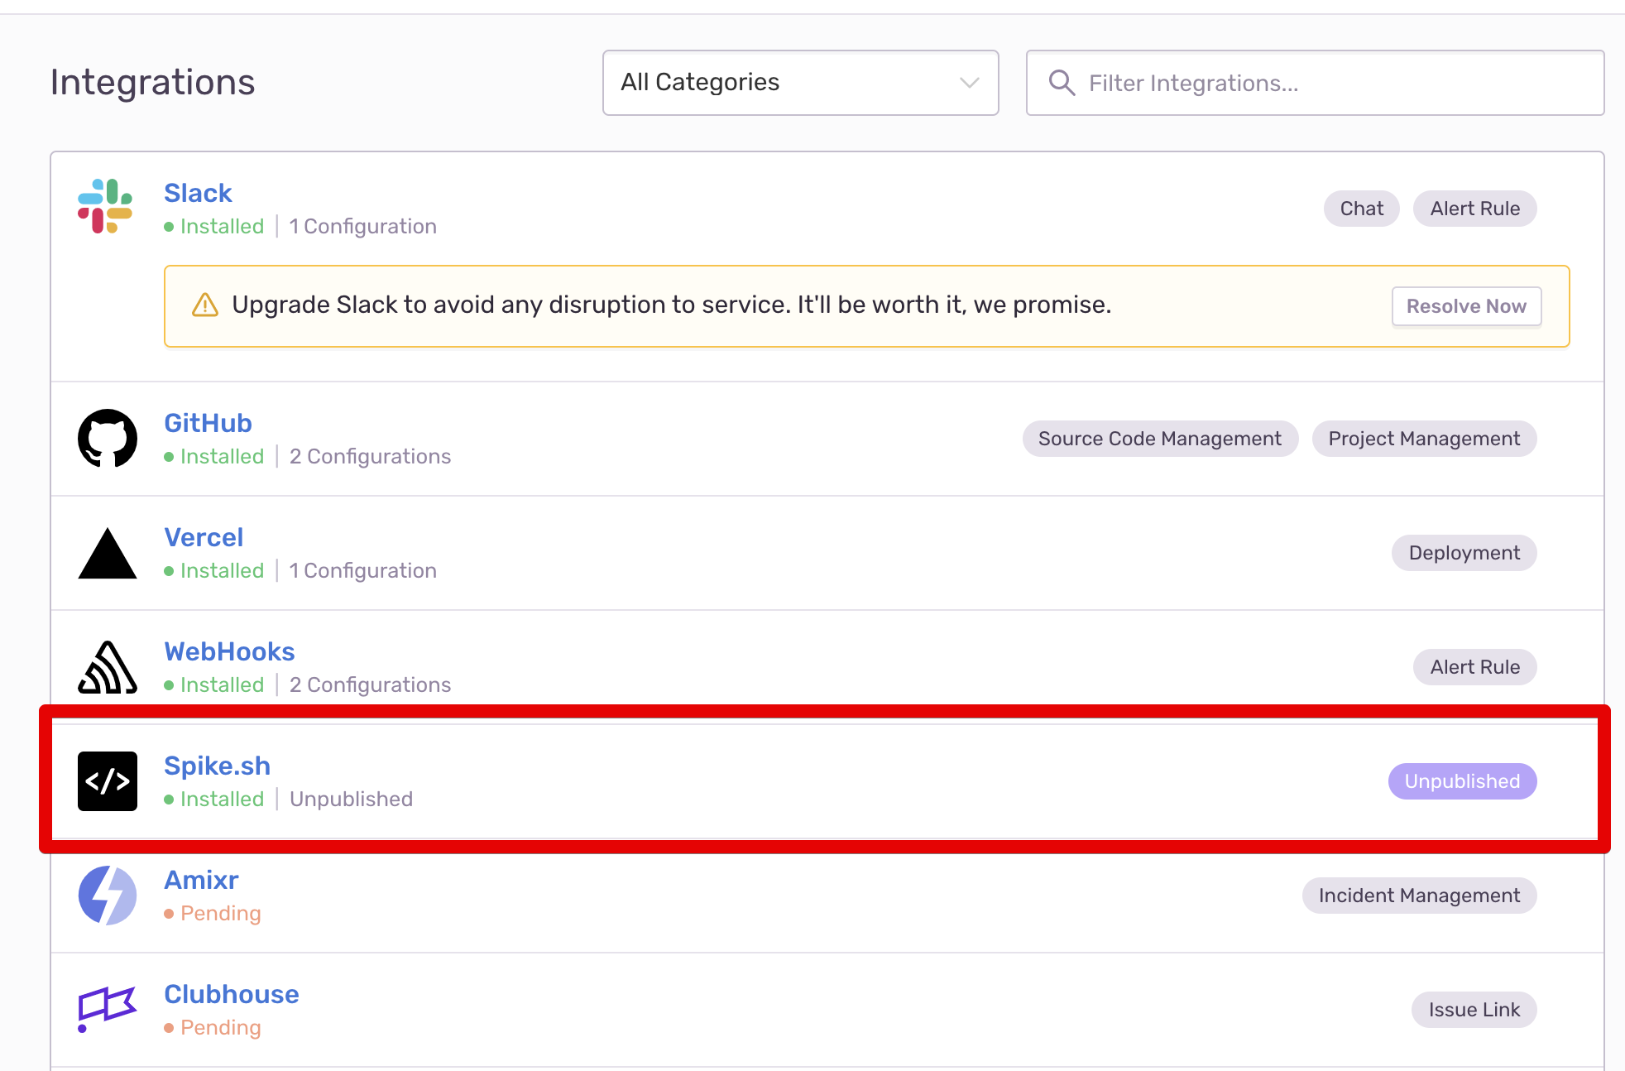1625x1071 pixels.
Task: Click the purple Unpublished badge
Action: coord(1463,781)
